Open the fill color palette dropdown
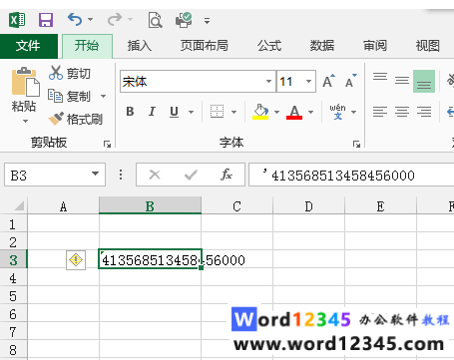The height and width of the screenshot is (360, 454). click(276, 112)
